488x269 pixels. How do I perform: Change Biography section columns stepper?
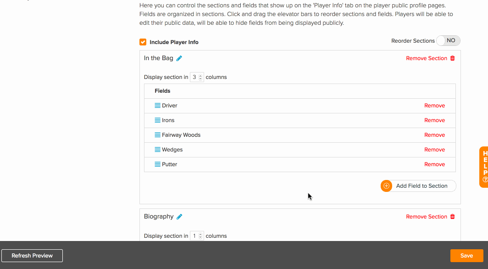tap(197, 236)
